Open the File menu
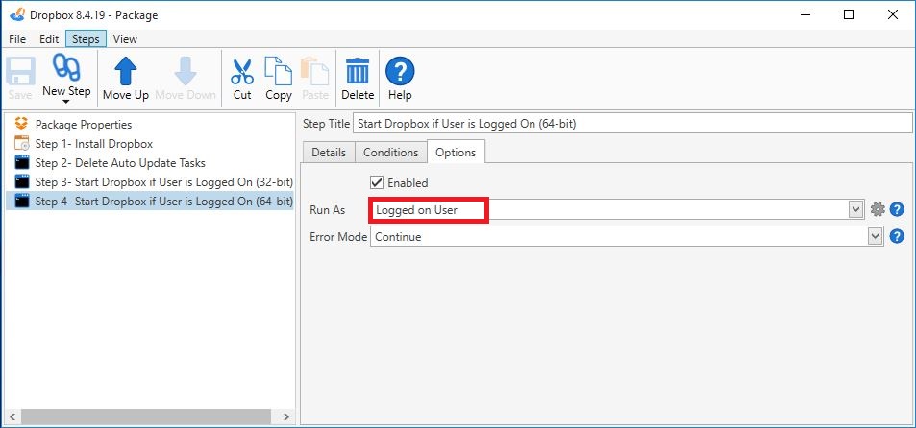 17,39
